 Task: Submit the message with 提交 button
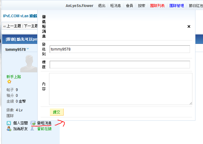click(57, 112)
